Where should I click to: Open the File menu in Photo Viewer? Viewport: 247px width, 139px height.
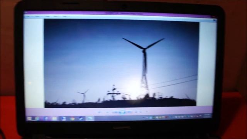(x=28, y=16)
